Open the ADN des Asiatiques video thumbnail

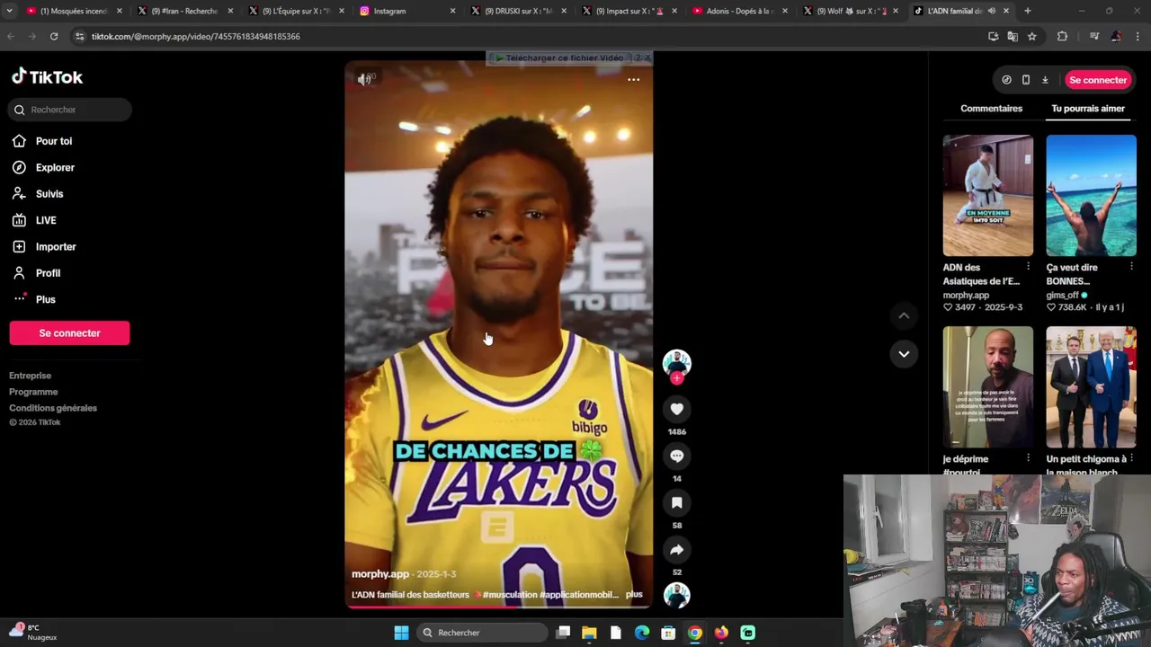point(987,195)
